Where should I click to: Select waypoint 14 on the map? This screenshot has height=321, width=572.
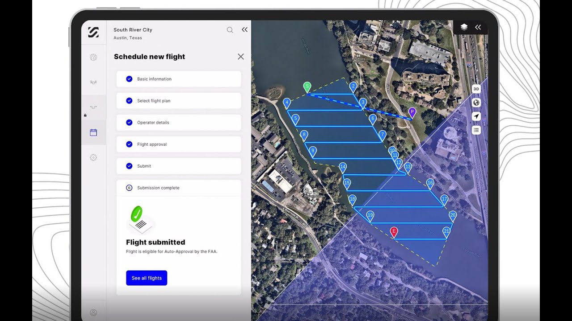coord(343,168)
